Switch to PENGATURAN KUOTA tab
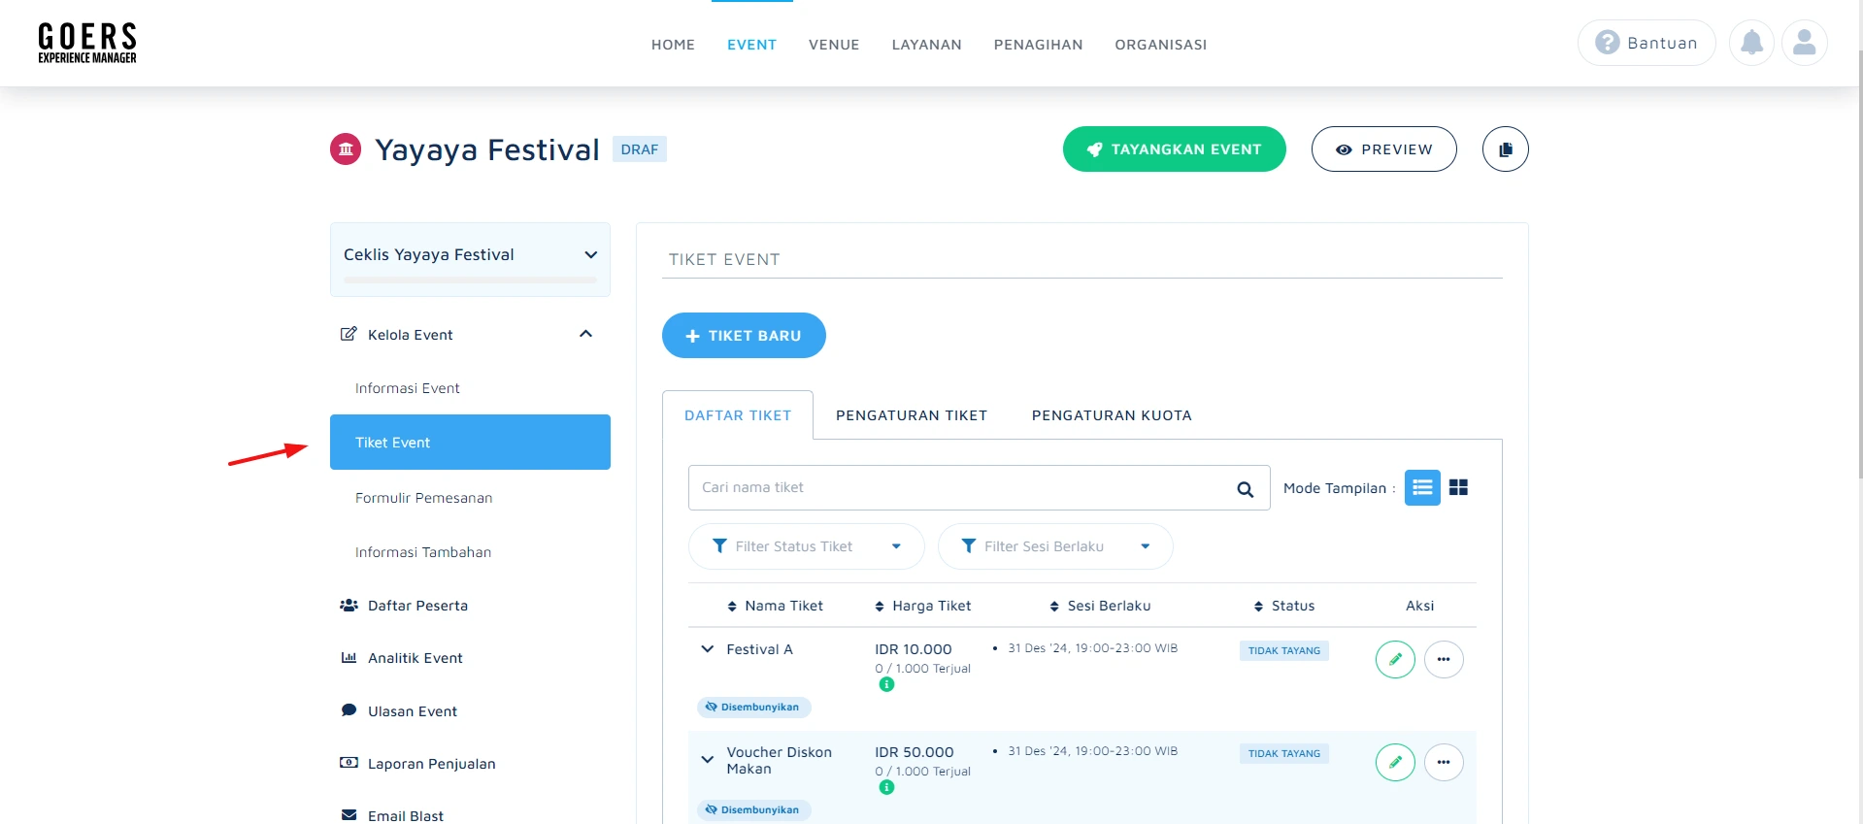The image size is (1863, 824). click(1112, 415)
